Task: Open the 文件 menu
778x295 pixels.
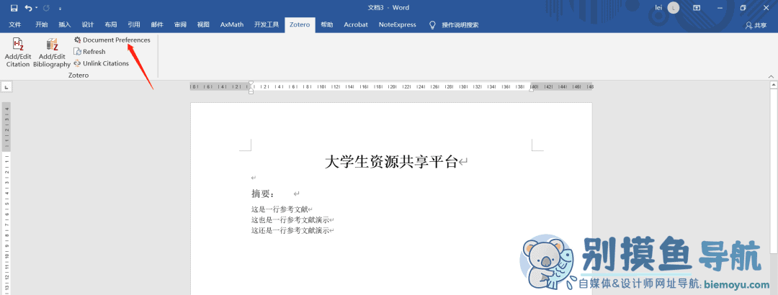Action: (x=15, y=24)
